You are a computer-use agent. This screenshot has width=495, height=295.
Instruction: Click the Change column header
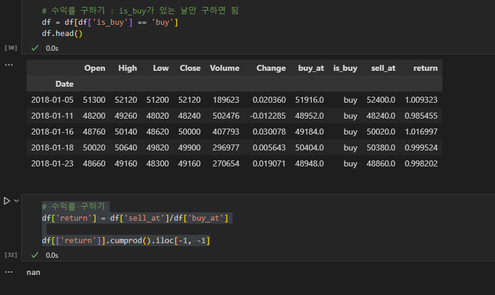pyautogui.click(x=271, y=68)
